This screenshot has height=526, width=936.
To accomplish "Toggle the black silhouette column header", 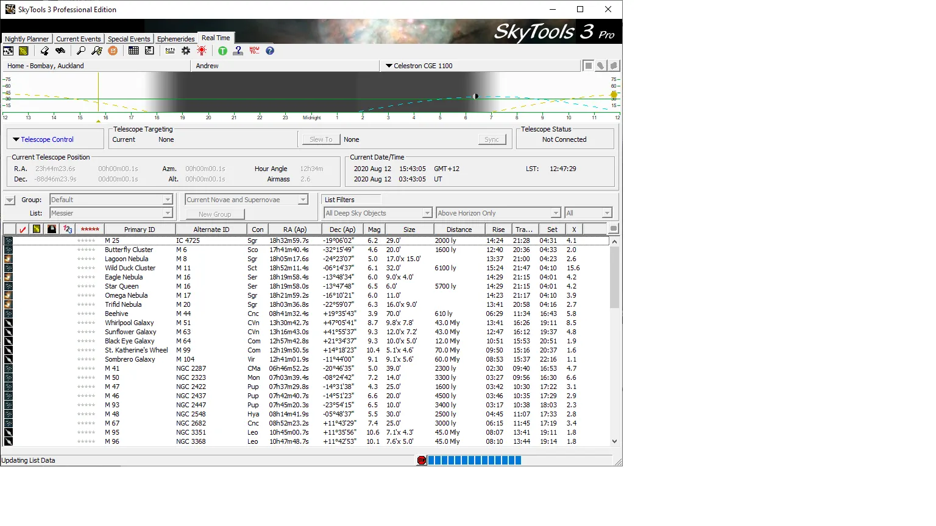I will pos(52,230).
